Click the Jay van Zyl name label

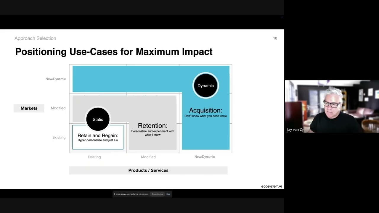point(296,130)
